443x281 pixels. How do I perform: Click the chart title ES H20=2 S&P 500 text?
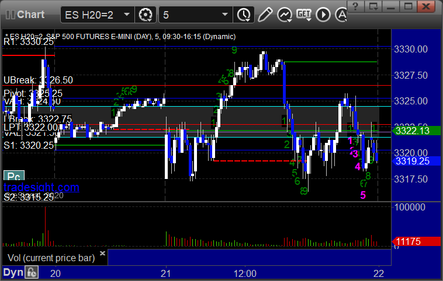120,37
